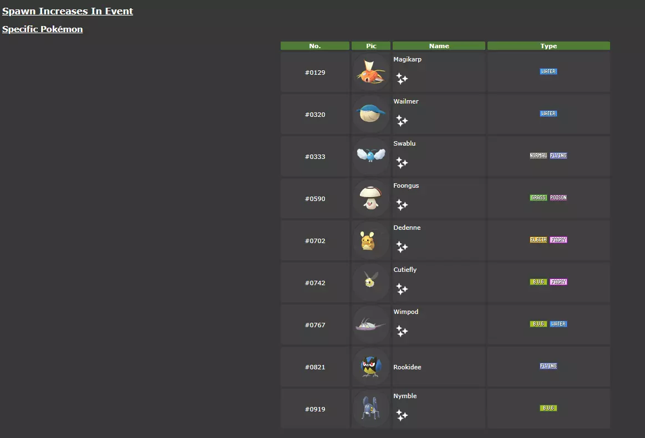Open the Nymble name link

405,396
